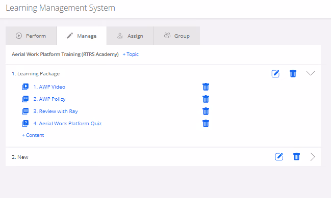Click the '2. New' topic title

pos(20,157)
